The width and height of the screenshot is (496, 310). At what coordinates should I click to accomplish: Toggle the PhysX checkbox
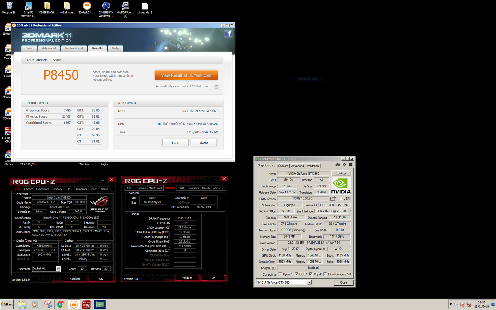pos(311,274)
